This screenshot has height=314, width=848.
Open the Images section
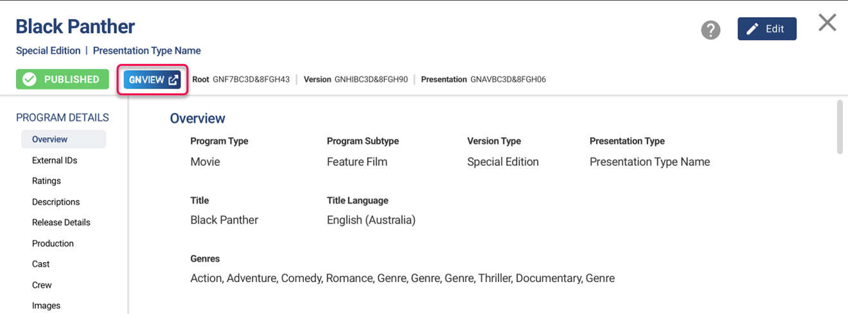[46, 306]
